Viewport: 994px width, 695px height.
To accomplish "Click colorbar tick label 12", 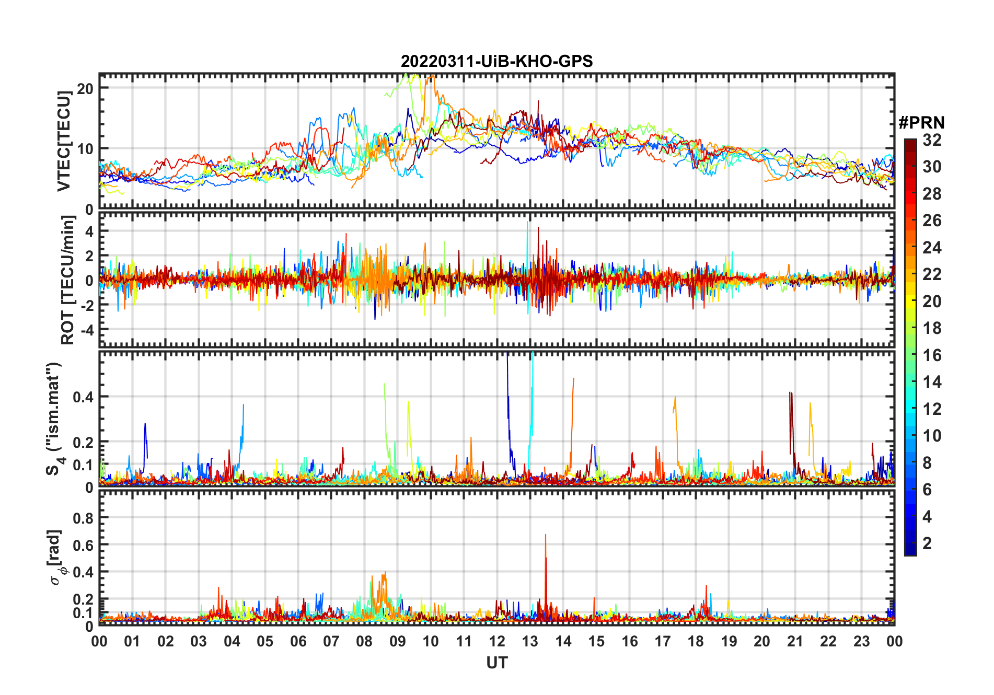I will 932,409.
